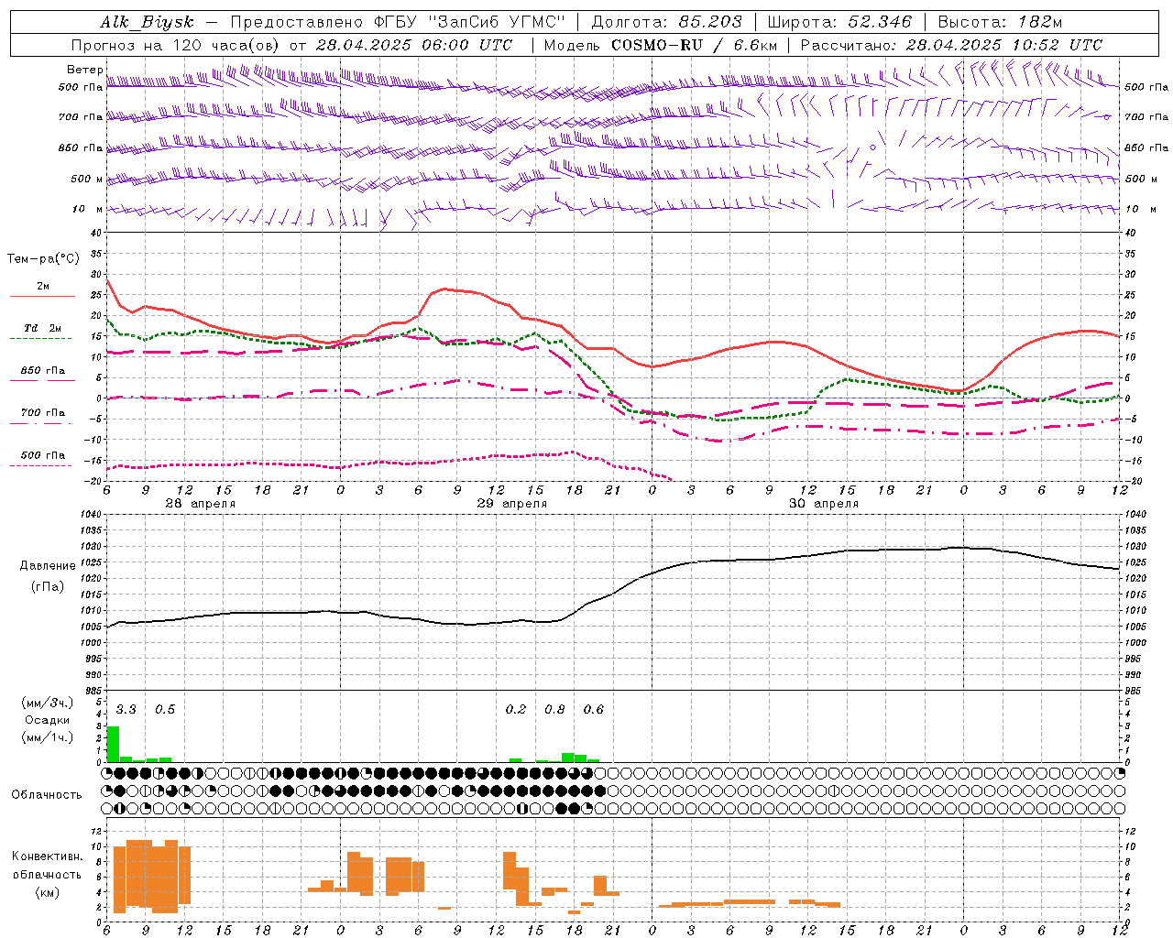
Task: Click the tallest green precipitation bar
Action: pyautogui.click(x=113, y=744)
